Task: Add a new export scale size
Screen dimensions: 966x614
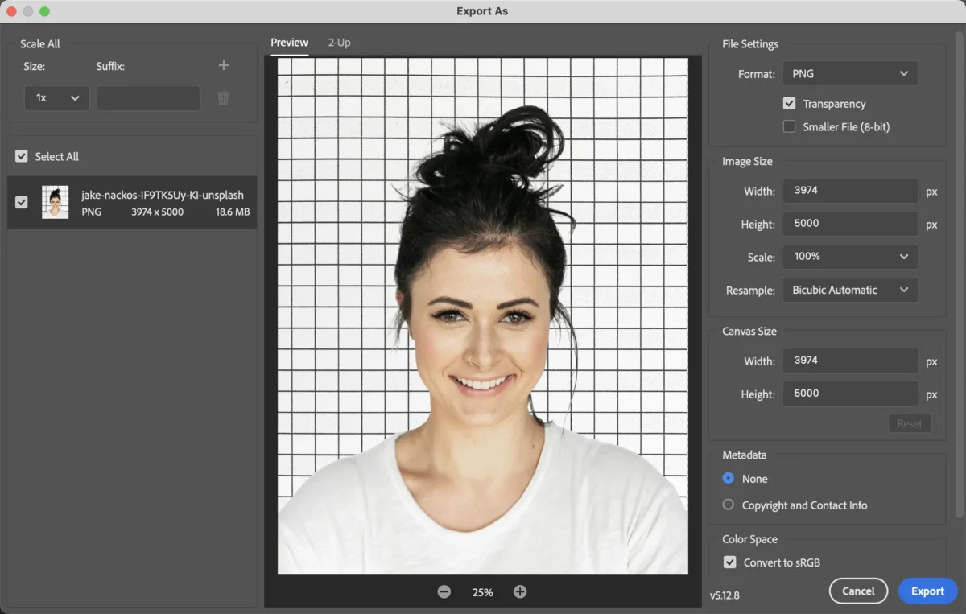Action: coord(223,66)
